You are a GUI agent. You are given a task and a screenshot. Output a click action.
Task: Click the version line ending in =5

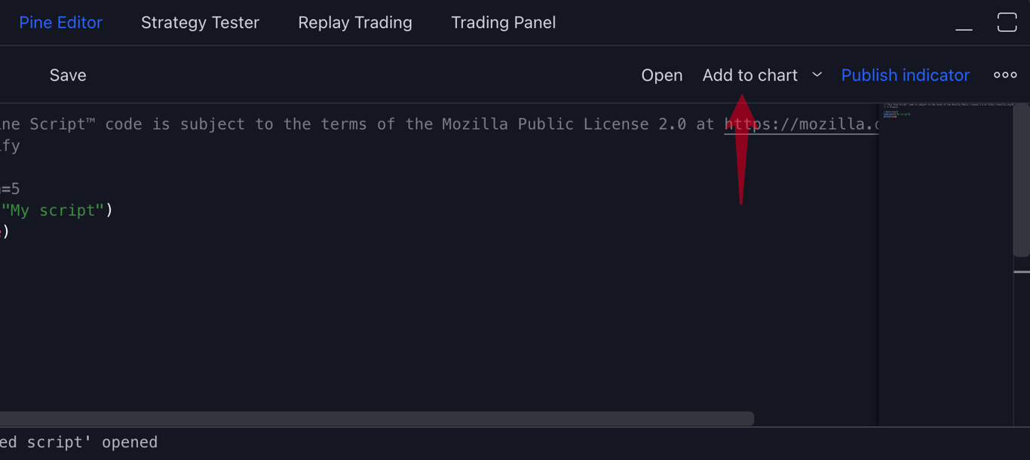click(x=11, y=189)
